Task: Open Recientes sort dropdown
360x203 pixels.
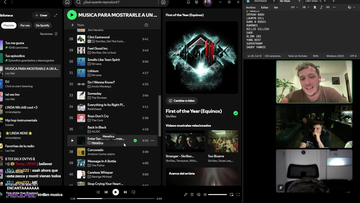Action: (49, 34)
